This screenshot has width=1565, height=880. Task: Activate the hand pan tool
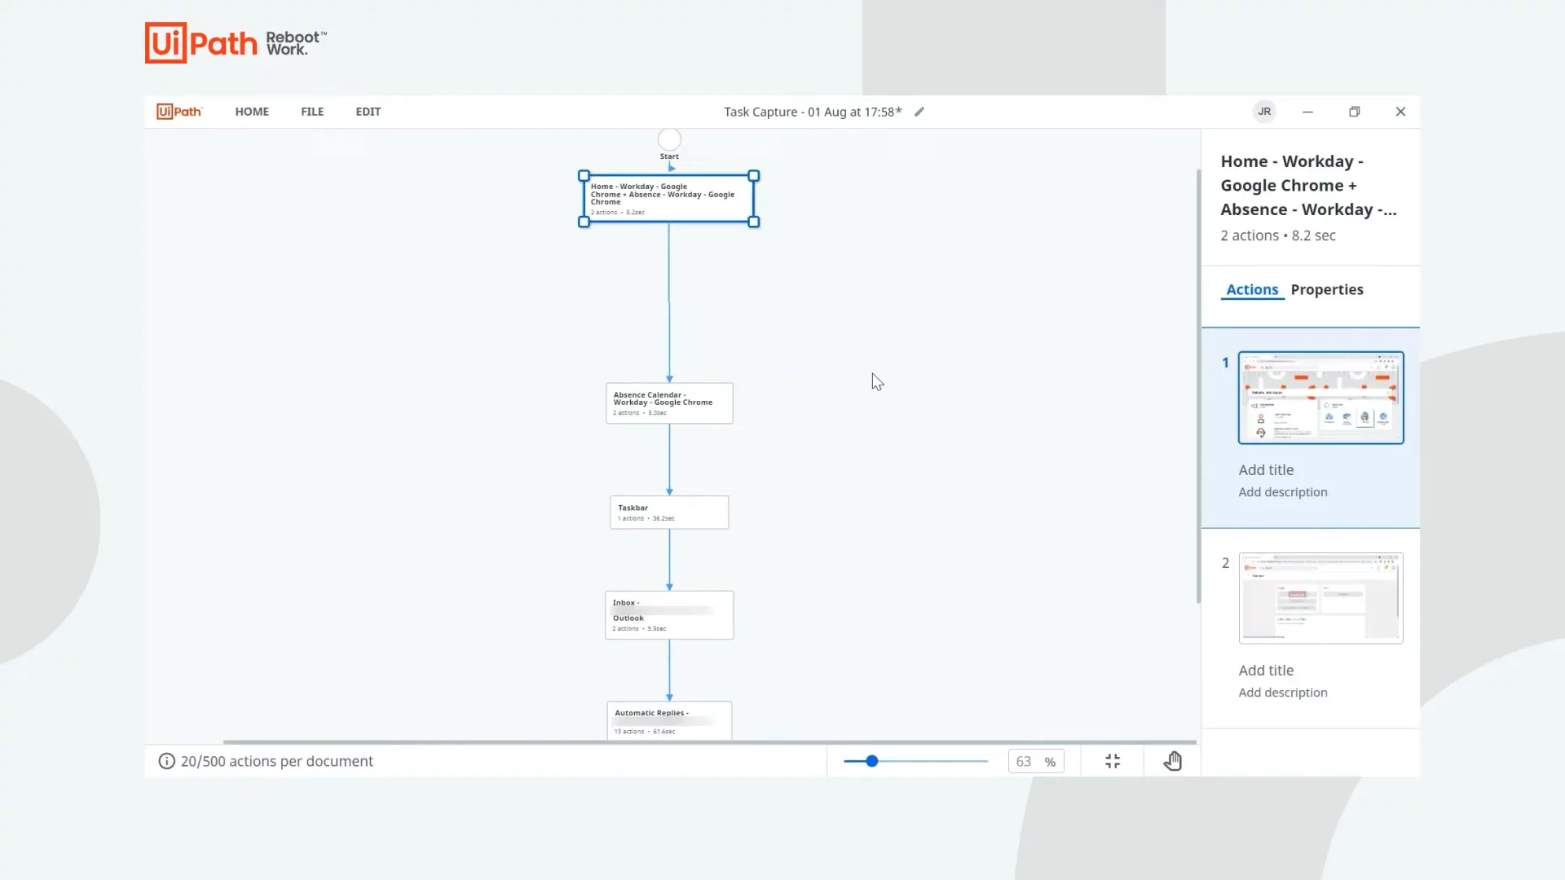coord(1172,761)
